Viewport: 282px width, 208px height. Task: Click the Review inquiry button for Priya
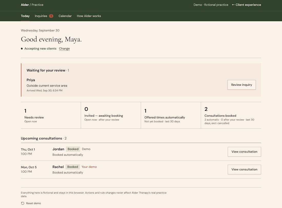[241, 85]
